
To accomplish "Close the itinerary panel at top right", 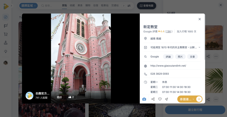I will (221, 5).
